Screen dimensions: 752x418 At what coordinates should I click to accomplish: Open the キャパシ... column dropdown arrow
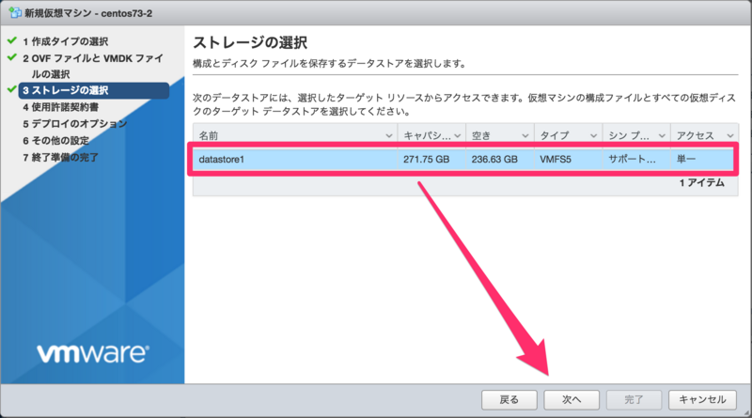coord(457,136)
